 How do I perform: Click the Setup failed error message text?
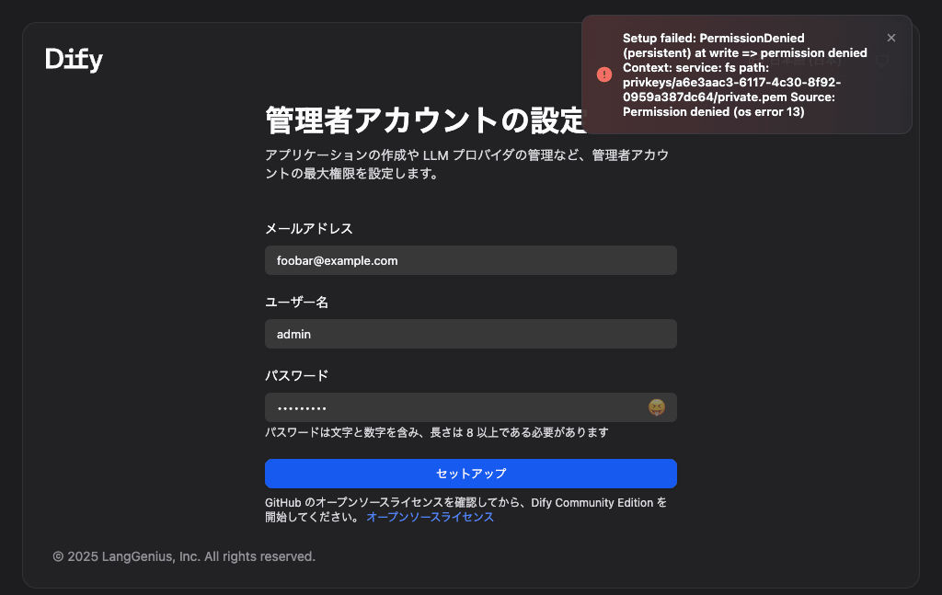(745, 75)
